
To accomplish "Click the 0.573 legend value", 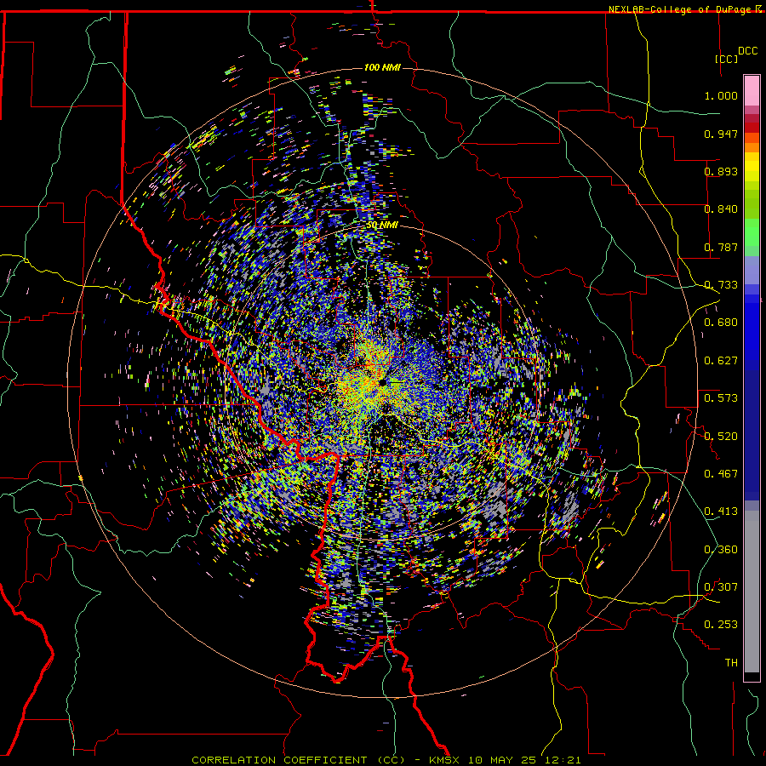I will [x=721, y=398].
